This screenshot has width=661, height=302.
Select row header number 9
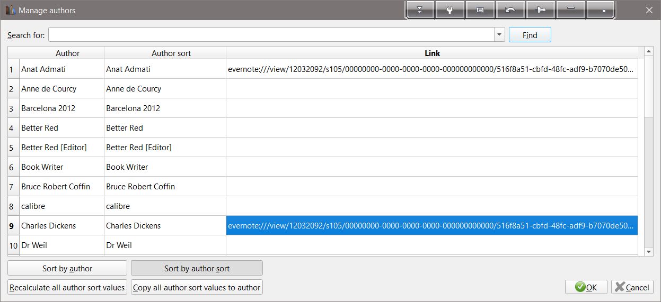pos(13,225)
